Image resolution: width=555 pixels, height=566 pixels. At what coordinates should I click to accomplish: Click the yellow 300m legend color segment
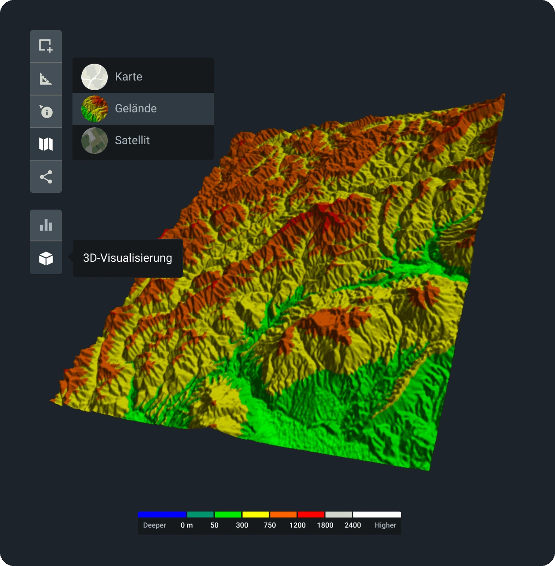pos(255,515)
